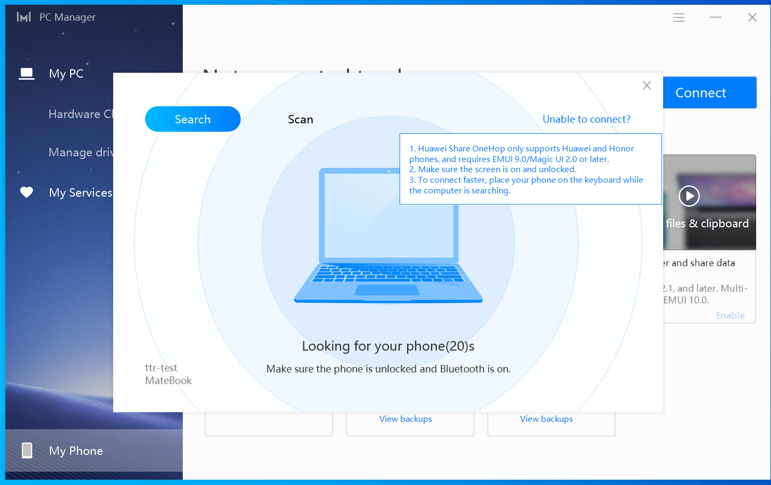
Task: Select My PC sidebar item
Action: tap(66, 74)
